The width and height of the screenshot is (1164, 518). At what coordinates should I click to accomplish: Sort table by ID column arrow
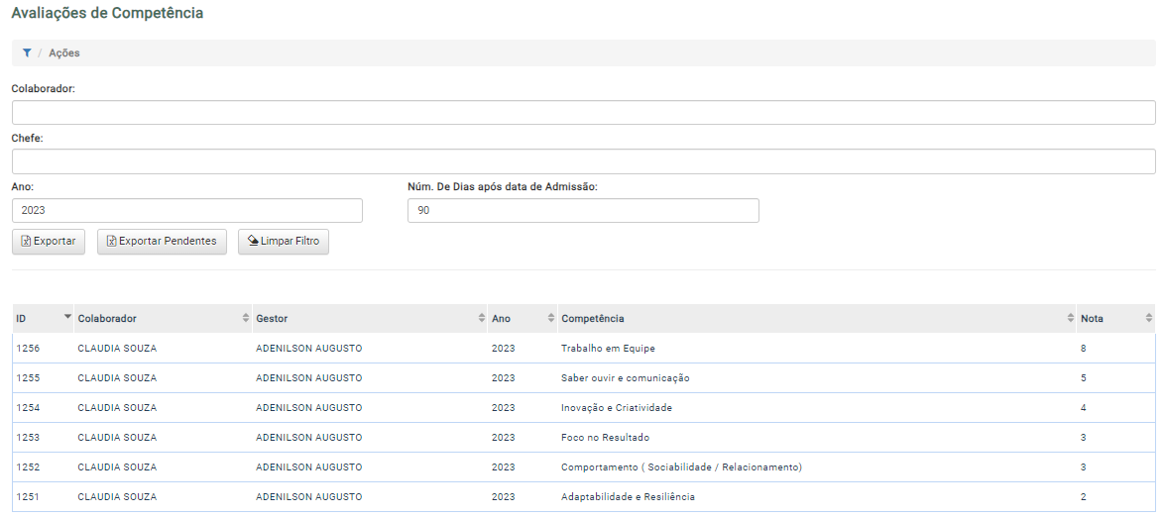click(67, 316)
